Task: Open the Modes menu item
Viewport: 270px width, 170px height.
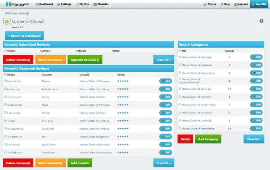Action: point(210,4)
